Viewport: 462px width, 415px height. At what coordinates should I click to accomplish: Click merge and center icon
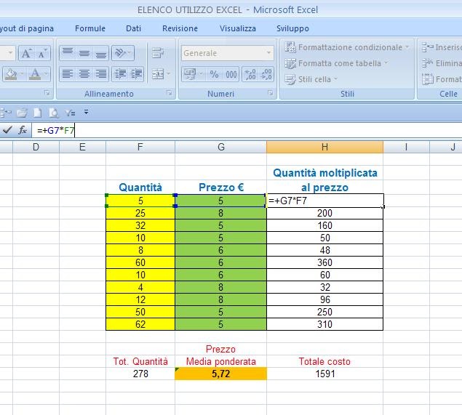click(158, 74)
